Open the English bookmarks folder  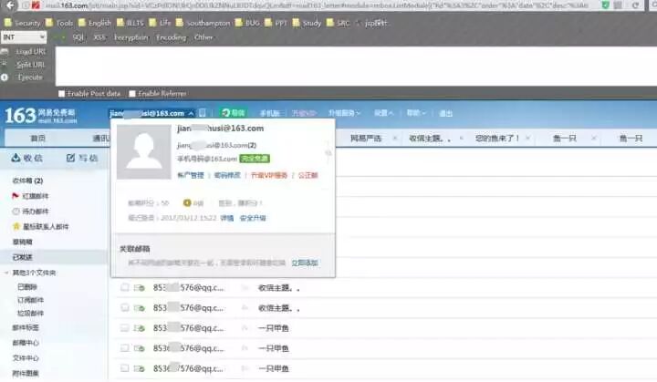click(95, 23)
